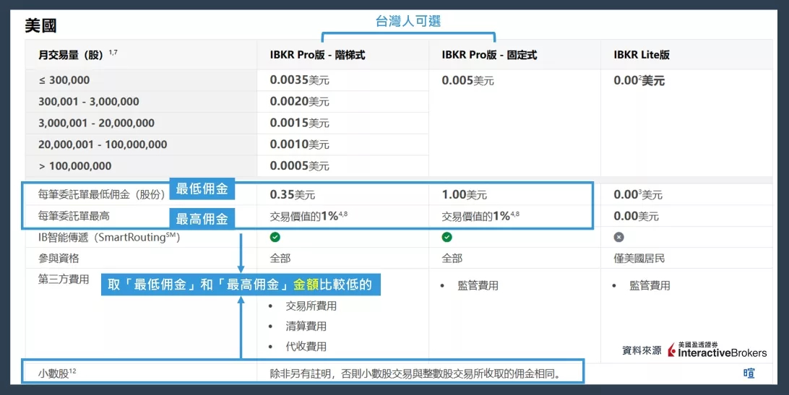Viewport: 789px width, 395px height.
Task: Click the 第三方費用 row label
Action: (64, 279)
